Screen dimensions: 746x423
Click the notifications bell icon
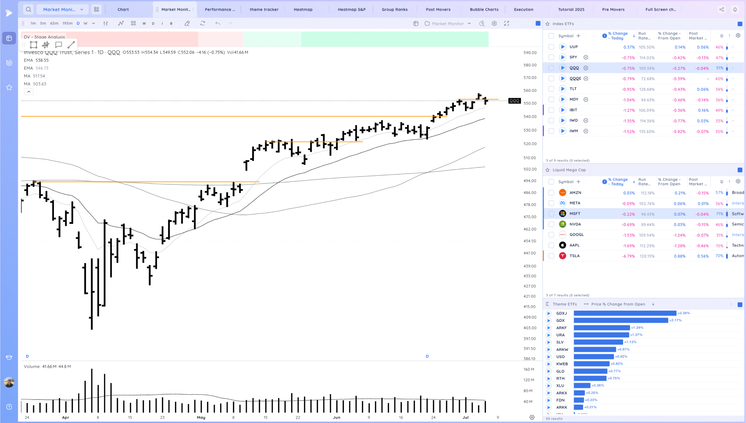click(735, 9)
